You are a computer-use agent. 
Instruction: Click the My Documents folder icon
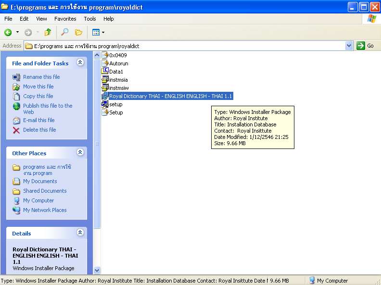click(x=16, y=181)
